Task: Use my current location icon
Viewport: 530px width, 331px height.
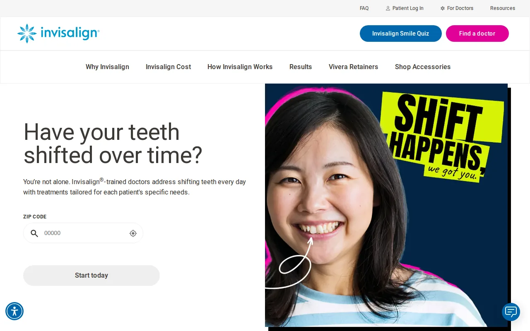Action: pos(133,233)
